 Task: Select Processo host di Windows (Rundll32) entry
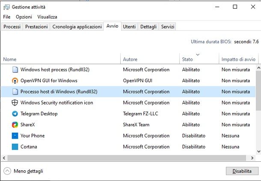(59, 92)
